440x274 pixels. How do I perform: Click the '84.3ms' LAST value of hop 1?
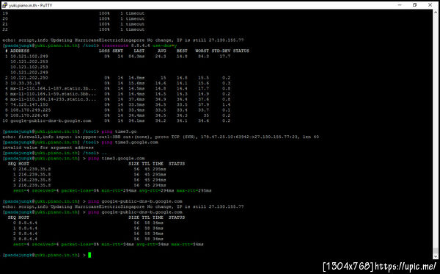136,57
